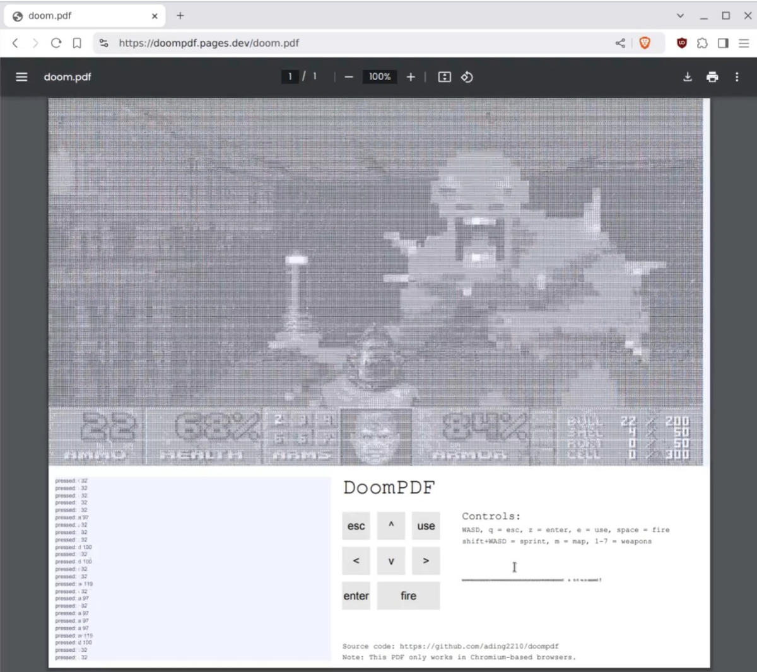
Task: Move backward with the v button
Action: click(391, 561)
